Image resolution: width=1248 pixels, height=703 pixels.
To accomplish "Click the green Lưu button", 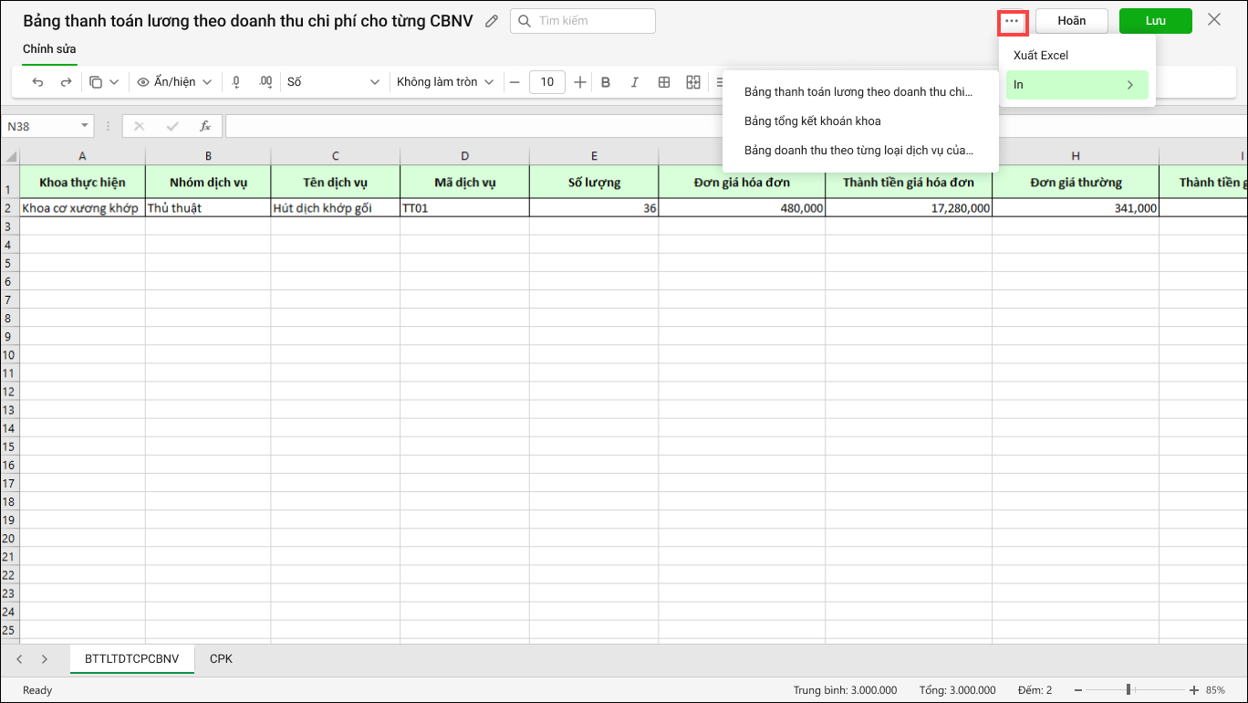I will (x=1155, y=21).
